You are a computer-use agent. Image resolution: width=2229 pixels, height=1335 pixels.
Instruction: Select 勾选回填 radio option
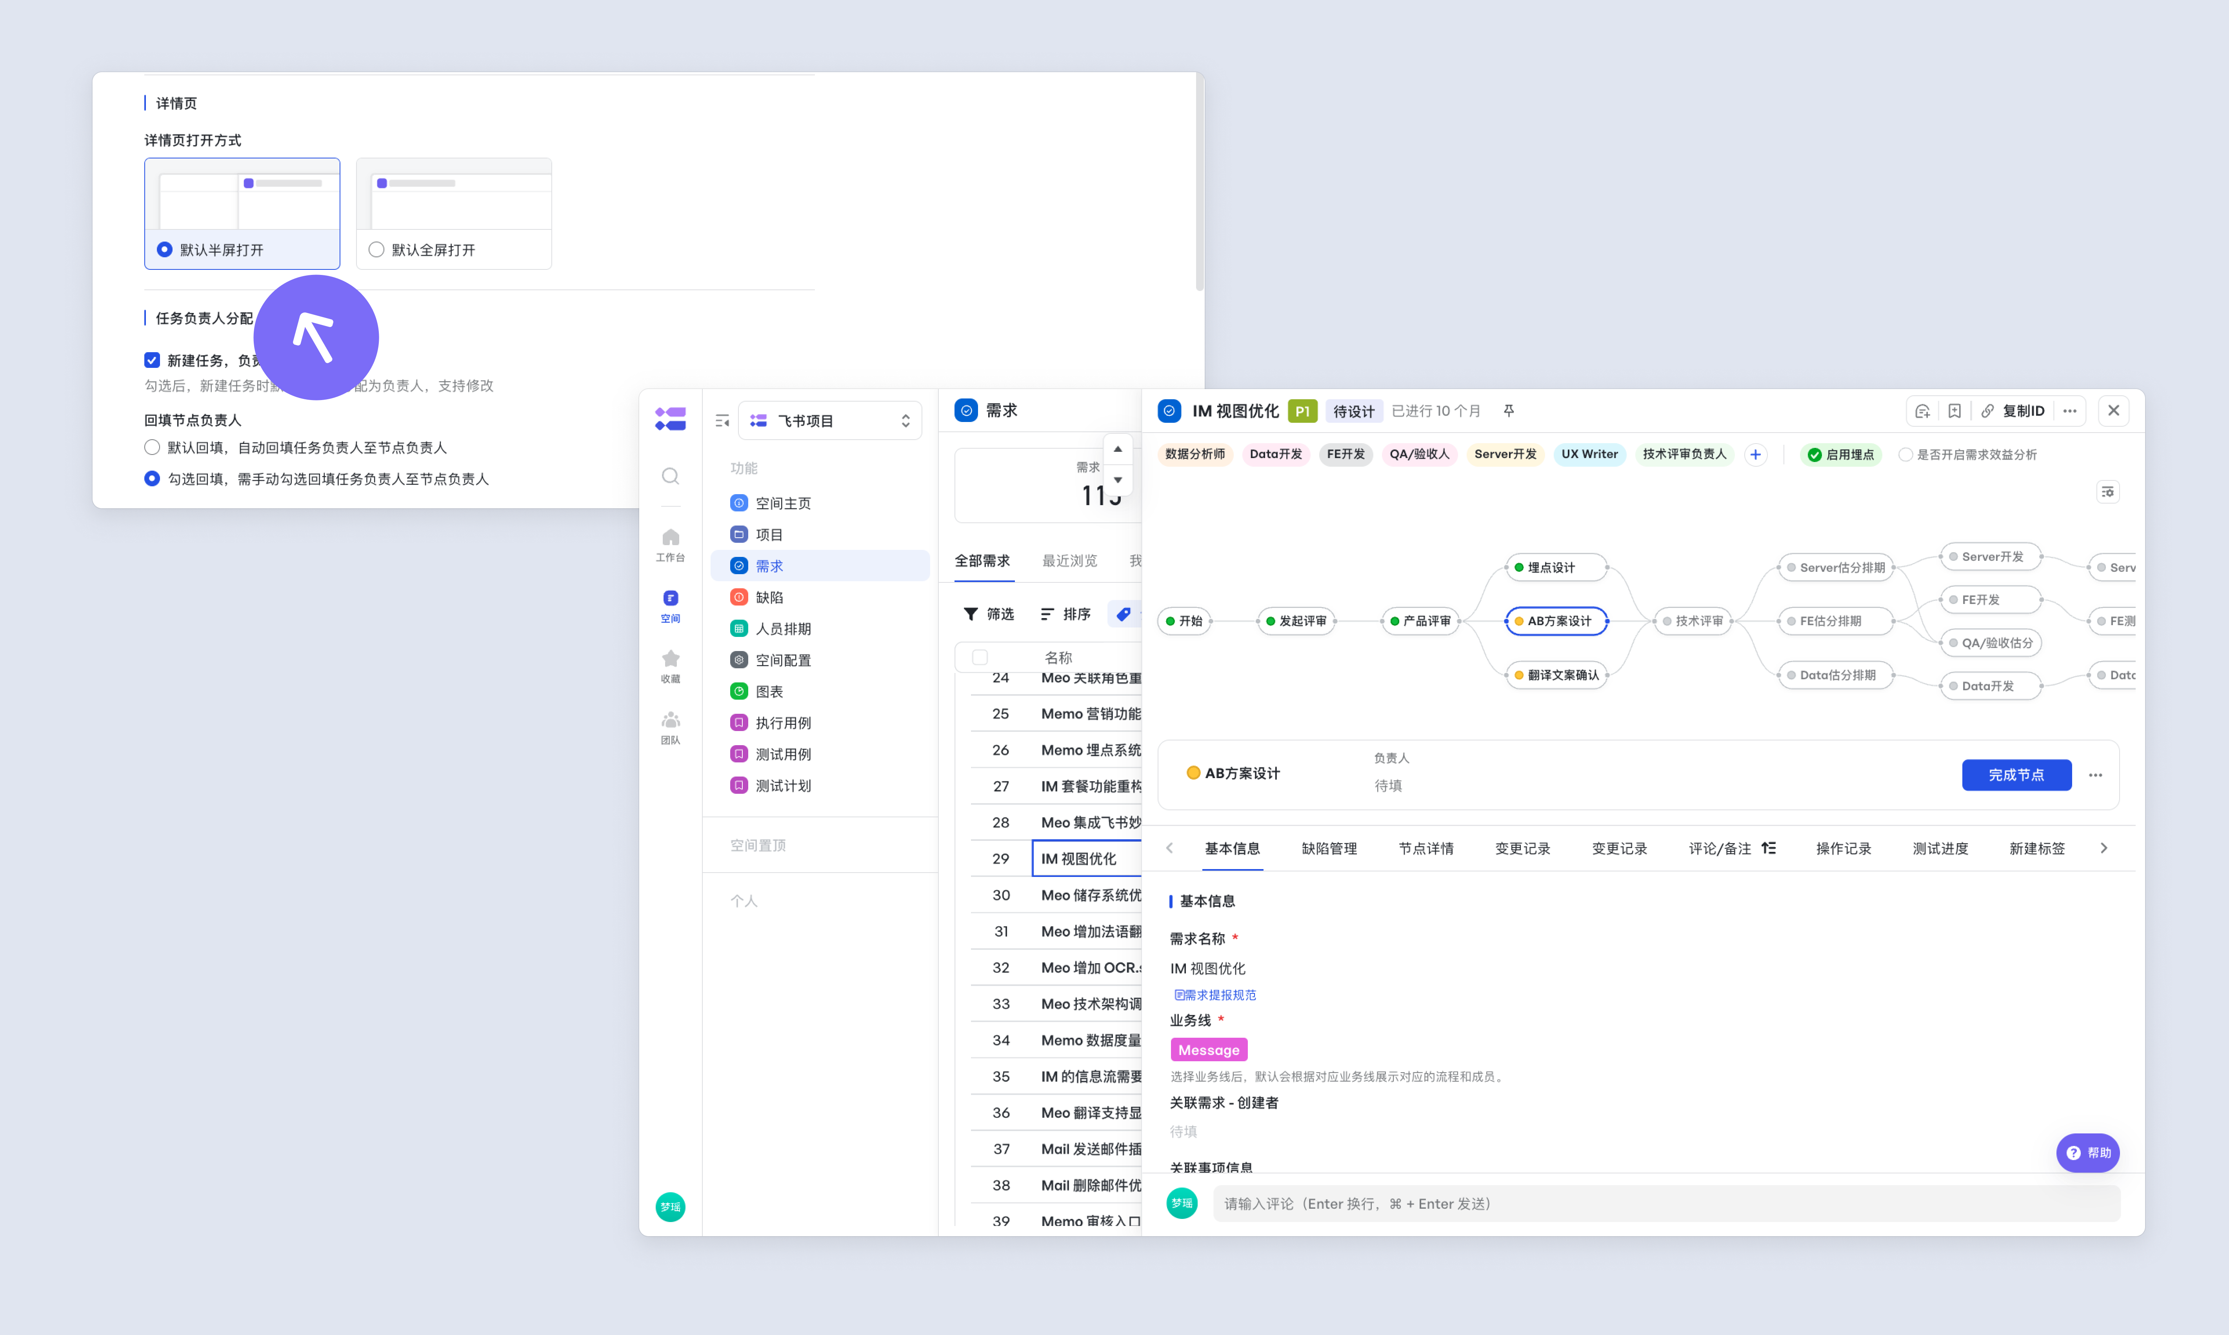tap(152, 478)
